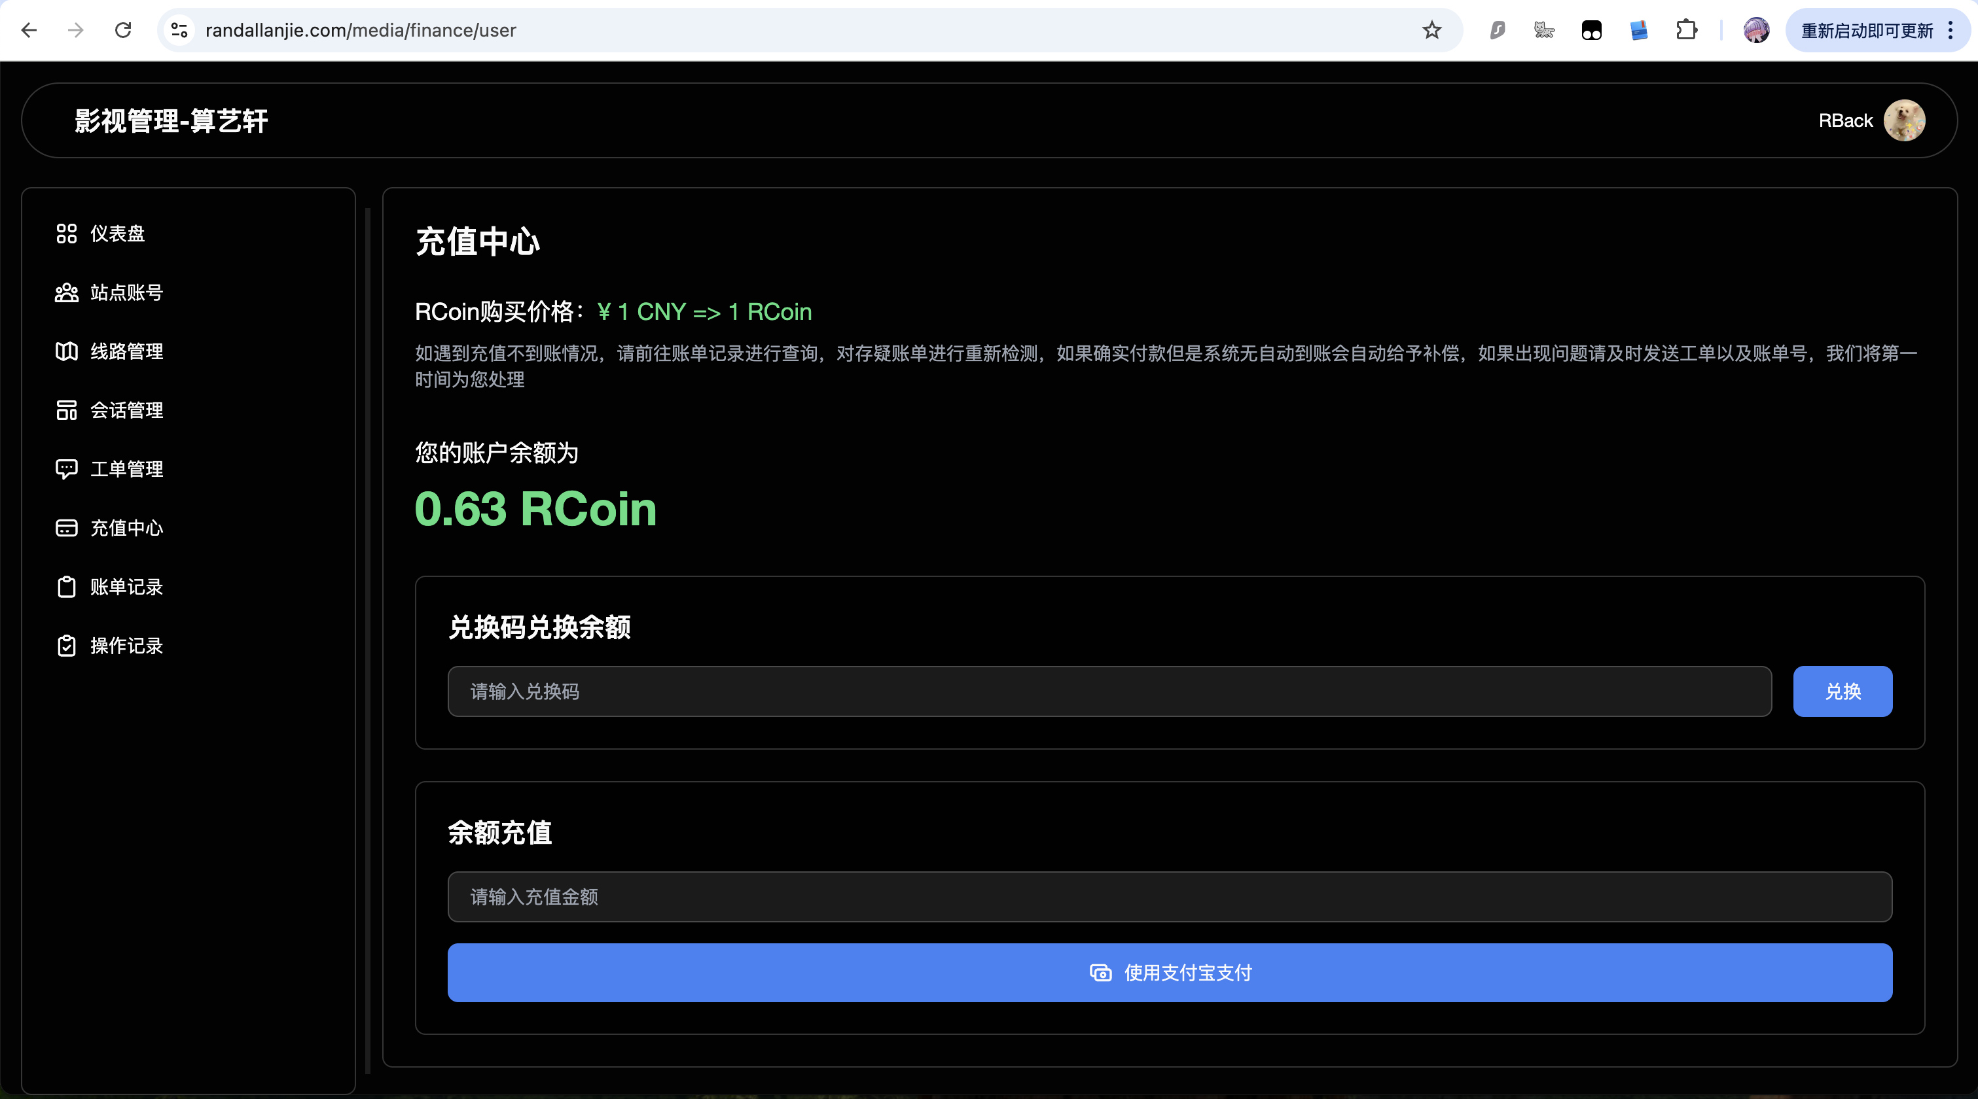This screenshot has width=1978, height=1099.
Task: Open the RBack user avatar menu
Action: (1904, 120)
